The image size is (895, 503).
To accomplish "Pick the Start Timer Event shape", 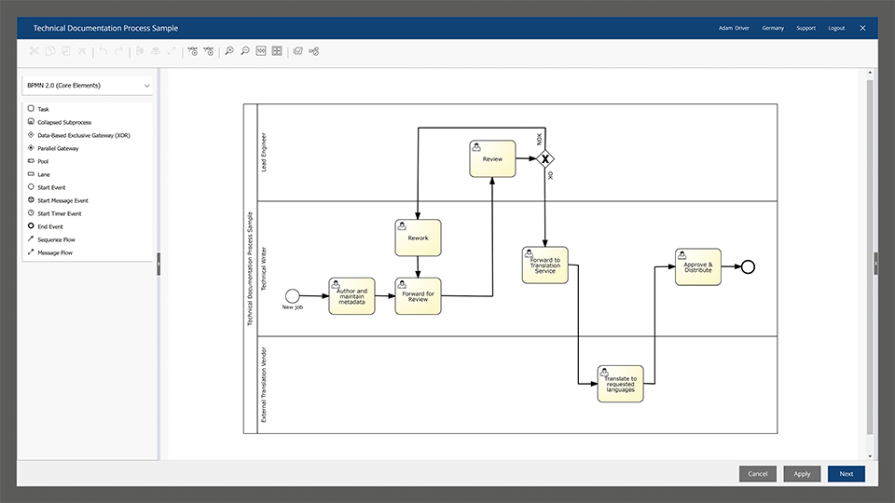I will click(59, 213).
